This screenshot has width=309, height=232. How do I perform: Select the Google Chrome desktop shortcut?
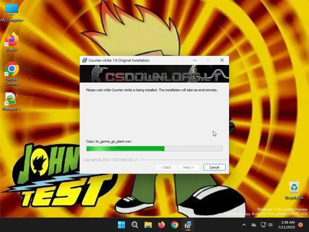pos(12,74)
